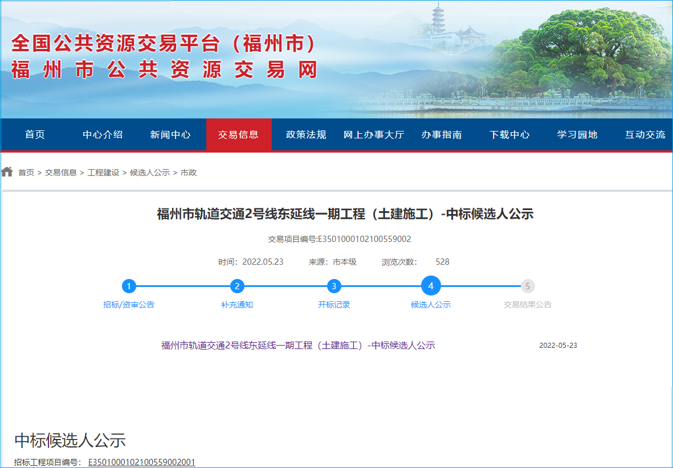Click 工程建设 breadcrumb link

click(x=103, y=173)
